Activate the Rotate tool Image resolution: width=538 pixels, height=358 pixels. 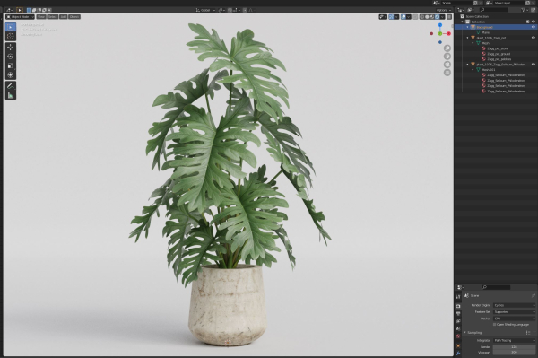click(x=11, y=57)
